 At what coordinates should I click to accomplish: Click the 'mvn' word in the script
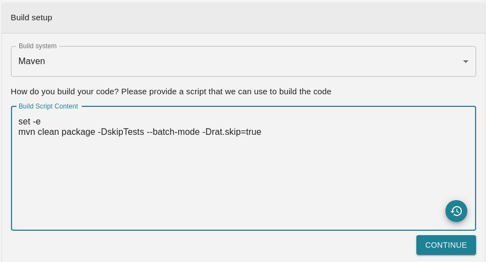coord(27,132)
